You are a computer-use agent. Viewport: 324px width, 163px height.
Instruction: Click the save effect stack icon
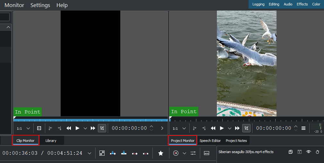pos(291,152)
